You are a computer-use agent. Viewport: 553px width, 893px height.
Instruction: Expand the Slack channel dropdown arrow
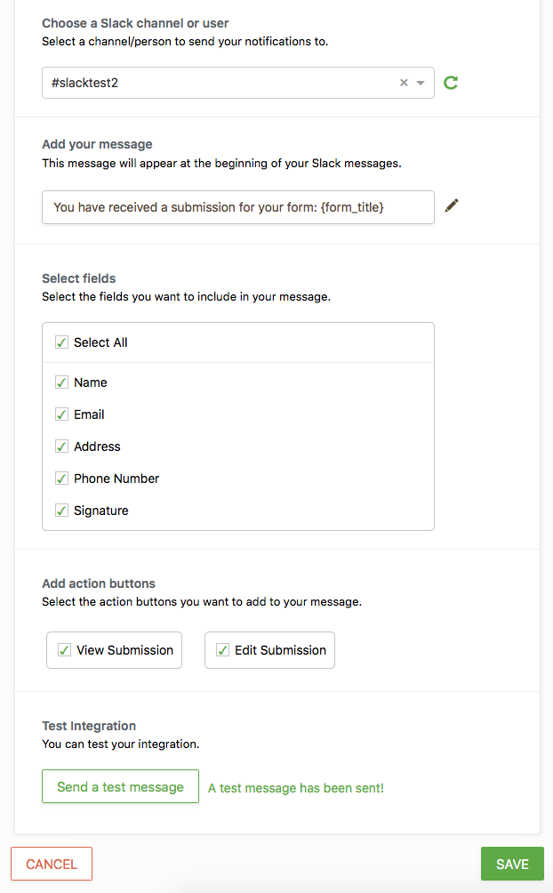pos(421,83)
